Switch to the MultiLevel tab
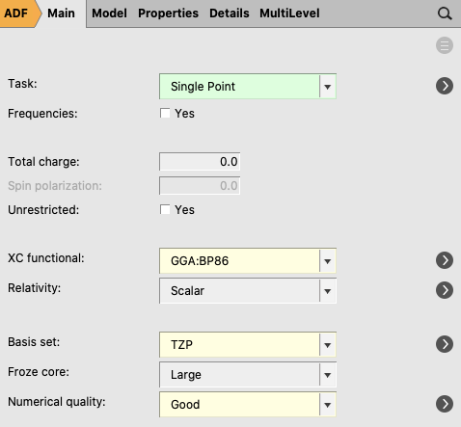461x427 pixels. [289, 13]
